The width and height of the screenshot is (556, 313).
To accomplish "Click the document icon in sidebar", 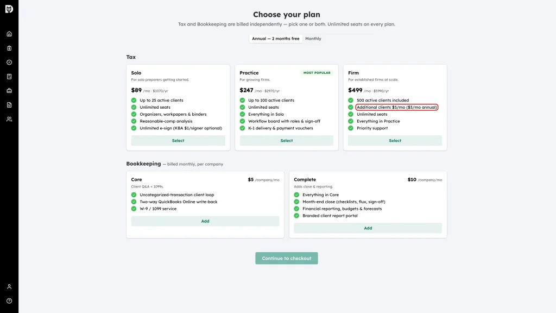I will pyautogui.click(x=9, y=105).
